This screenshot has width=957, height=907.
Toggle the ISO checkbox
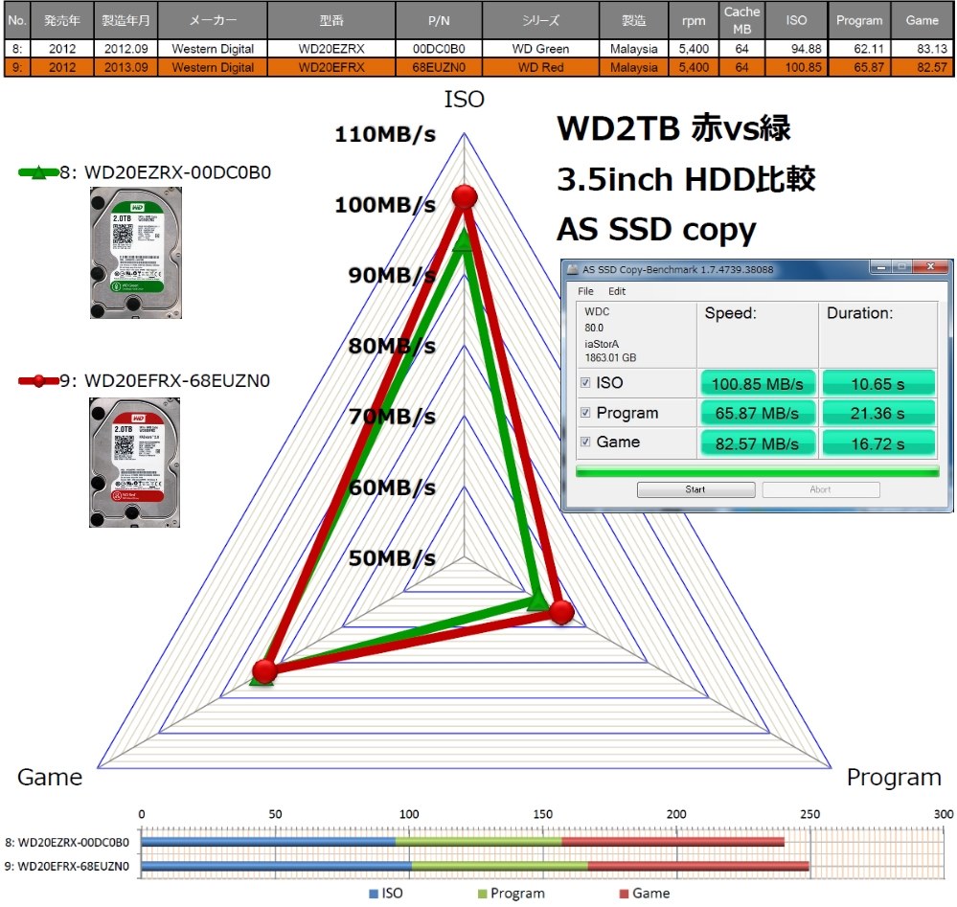pos(585,383)
